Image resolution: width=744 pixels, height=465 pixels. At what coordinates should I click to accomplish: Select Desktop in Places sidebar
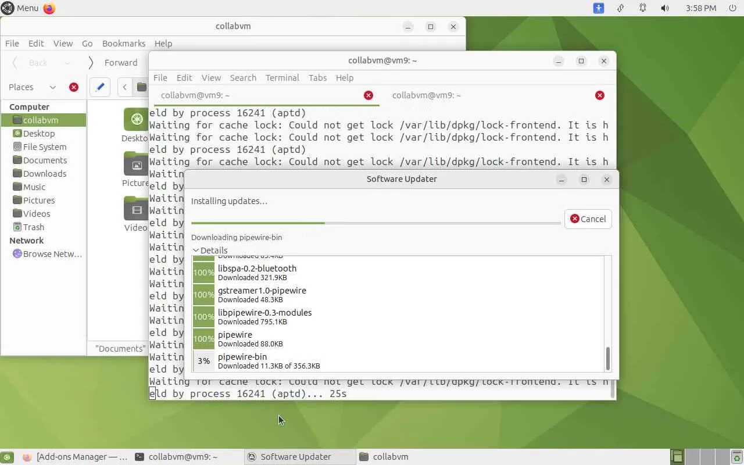(44, 134)
